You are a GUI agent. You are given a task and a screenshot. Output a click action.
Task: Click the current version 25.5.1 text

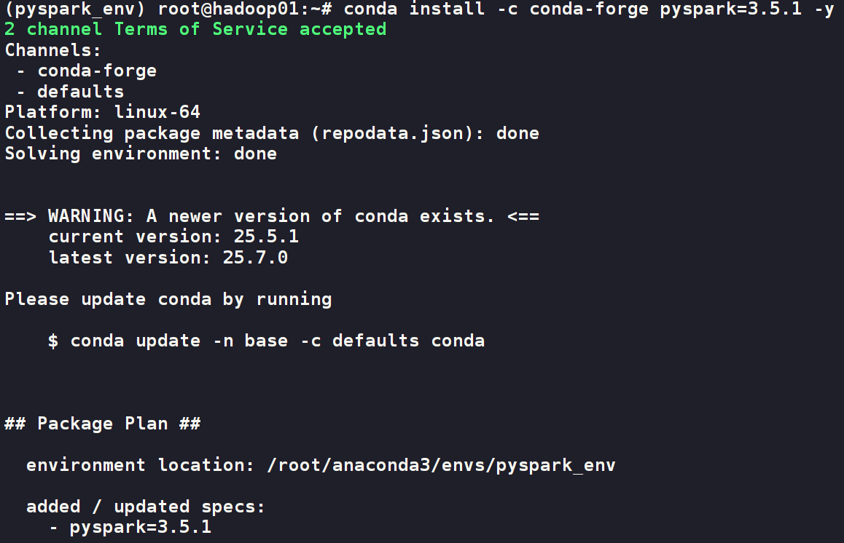[x=173, y=237]
